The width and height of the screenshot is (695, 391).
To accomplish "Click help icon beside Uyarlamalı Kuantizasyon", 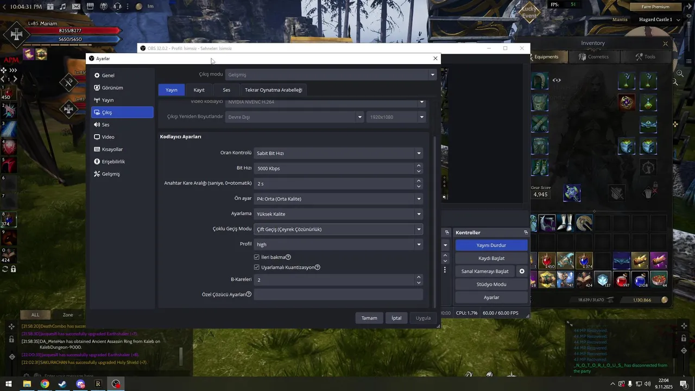I will point(318,267).
